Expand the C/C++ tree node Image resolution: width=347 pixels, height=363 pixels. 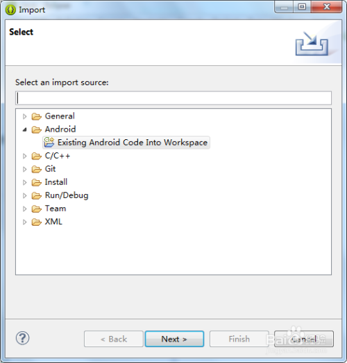pyautogui.click(x=24, y=156)
